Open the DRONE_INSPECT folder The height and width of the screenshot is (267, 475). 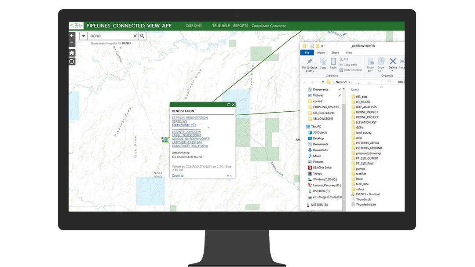[367, 112]
